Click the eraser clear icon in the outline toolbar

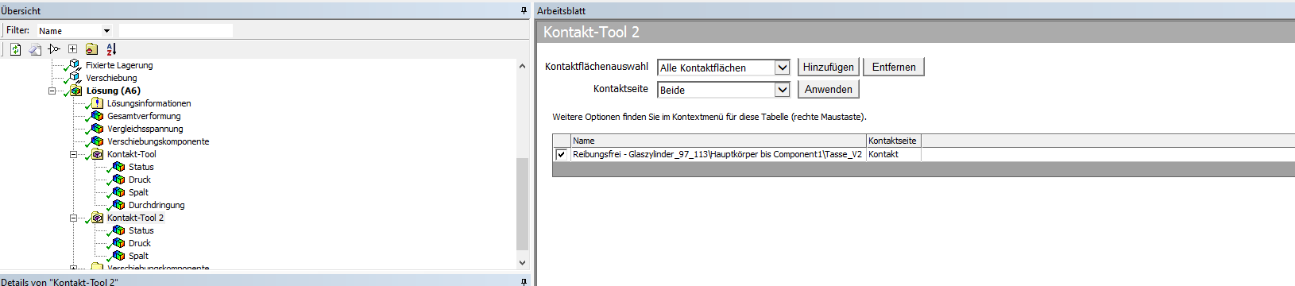35,49
